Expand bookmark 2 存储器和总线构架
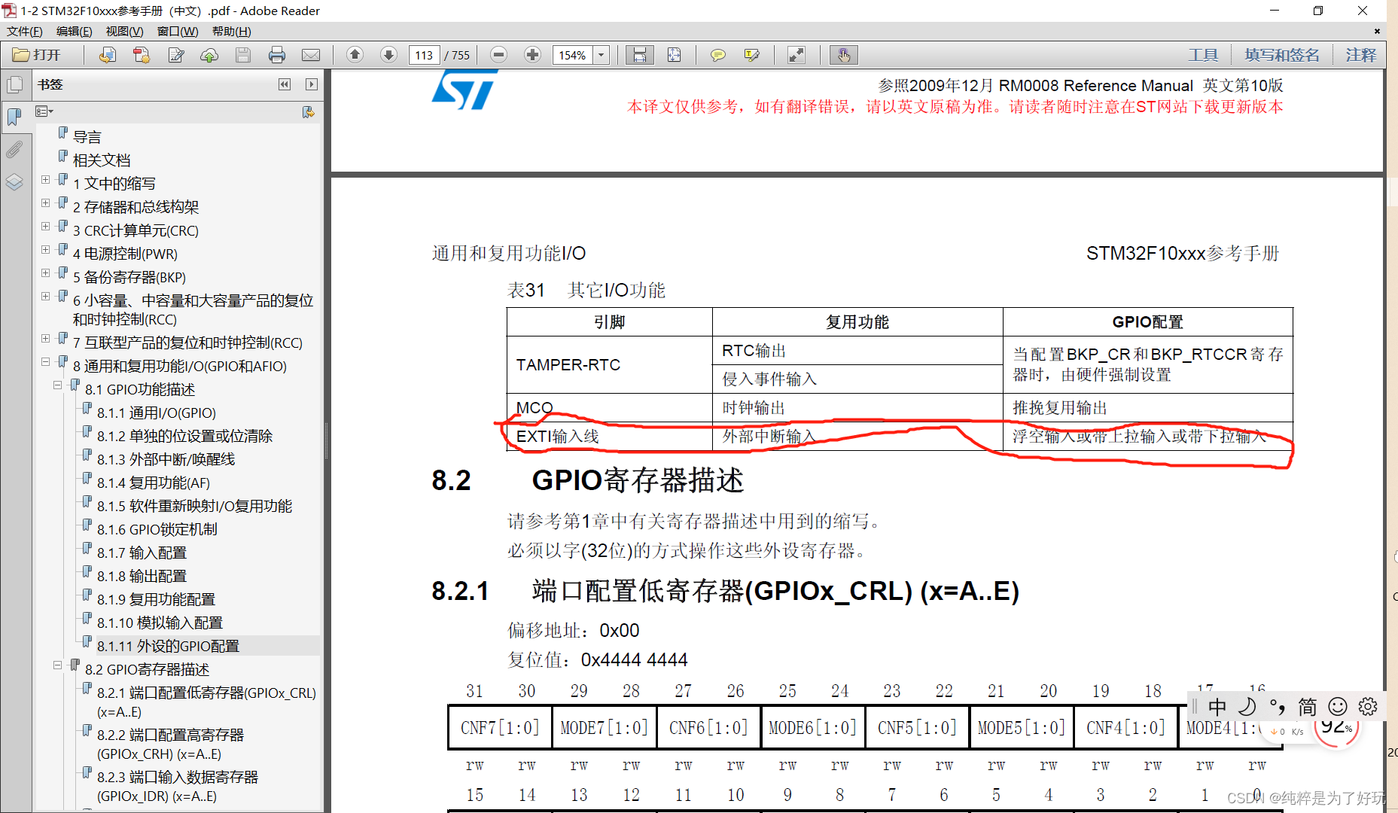The image size is (1398, 813). pyautogui.click(x=46, y=202)
